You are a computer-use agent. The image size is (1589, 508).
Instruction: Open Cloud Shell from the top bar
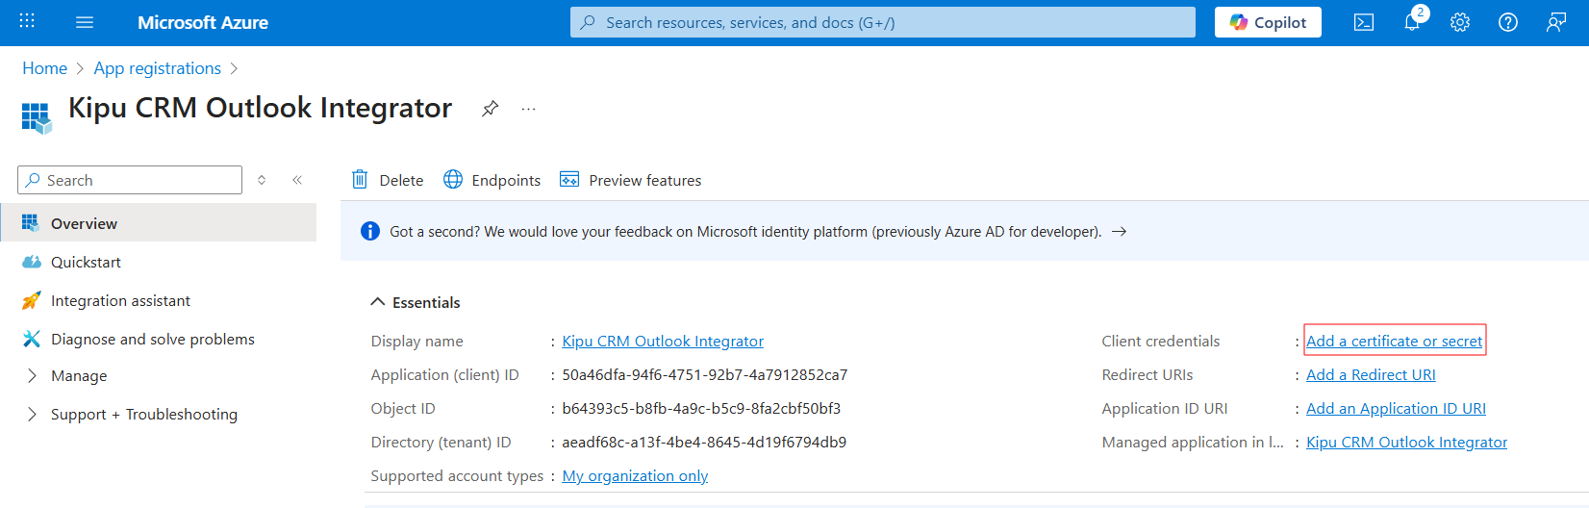click(x=1363, y=22)
